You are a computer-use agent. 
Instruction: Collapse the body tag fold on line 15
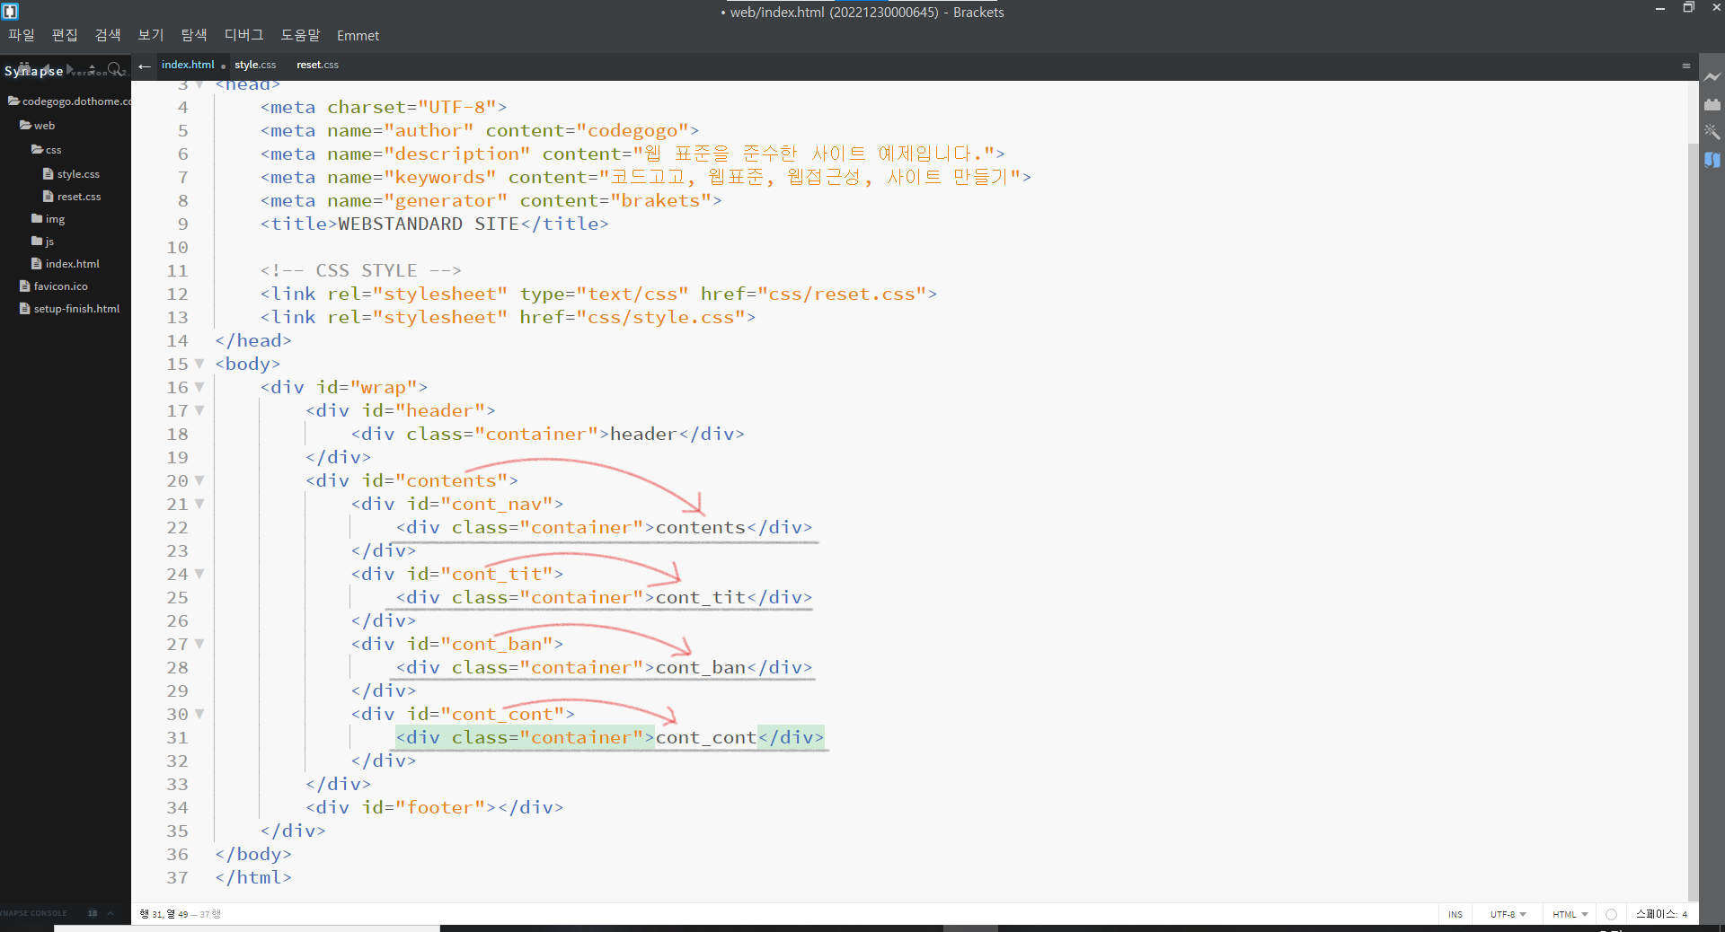199,364
